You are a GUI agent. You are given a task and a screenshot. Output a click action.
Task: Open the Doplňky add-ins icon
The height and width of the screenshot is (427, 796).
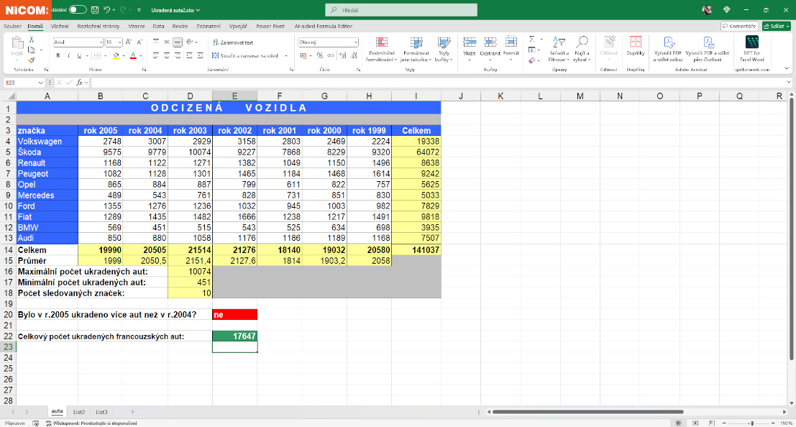pyautogui.click(x=636, y=47)
